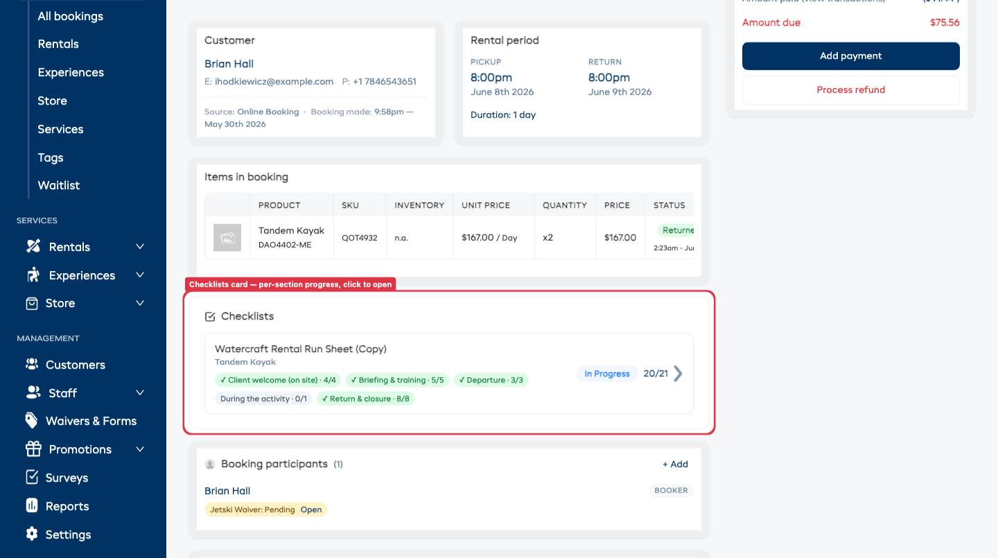Open Waivers & Forms page
This screenshot has height=558, width=998.
tap(91, 421)
